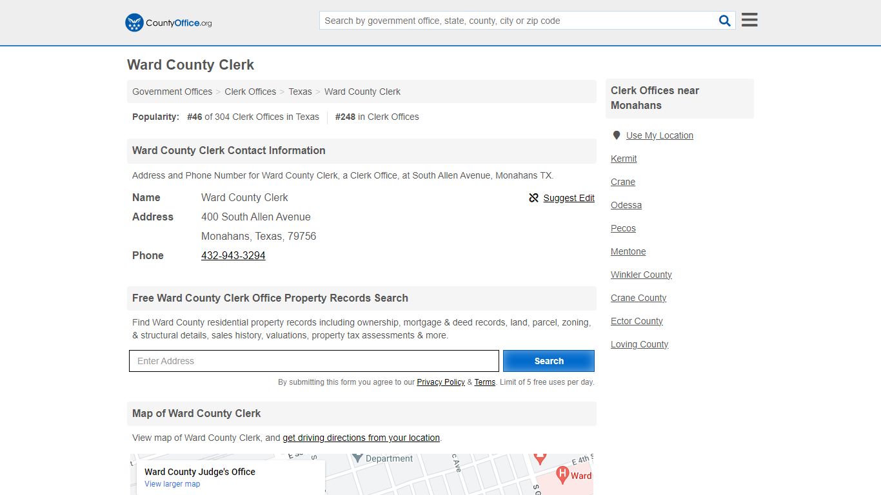Open Odessa clerk offices link

click(x=626, y=205)
